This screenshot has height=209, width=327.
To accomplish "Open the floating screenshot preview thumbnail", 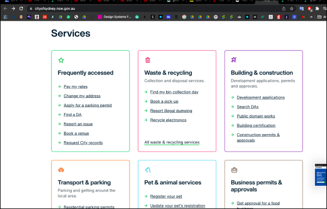I will [320, 175].
